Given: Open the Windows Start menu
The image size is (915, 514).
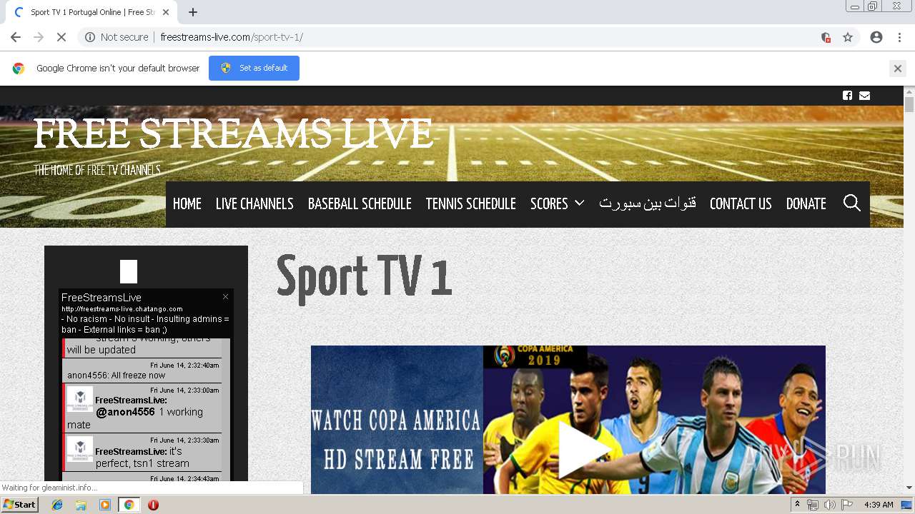Looking at the screenshot, I should (x=20, y=505).
